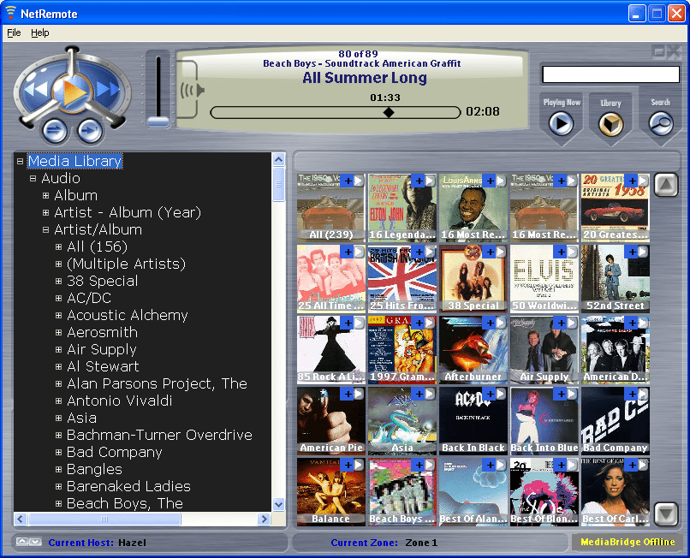The image size is (690, 558).
Task: Add the 50 Worldwi... Elvis album with plus
Action: tap(561, 252)
